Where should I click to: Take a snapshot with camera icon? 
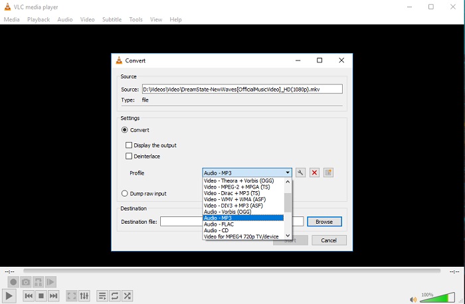[26, 282]
